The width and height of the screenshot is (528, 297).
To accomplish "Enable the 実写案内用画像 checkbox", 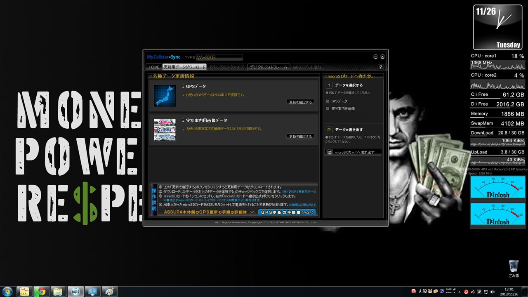I will [328, 108].
